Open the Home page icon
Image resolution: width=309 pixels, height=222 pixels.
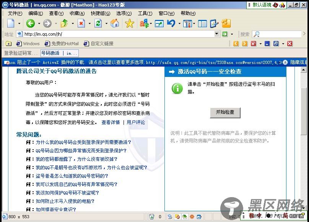pos(115,23)
